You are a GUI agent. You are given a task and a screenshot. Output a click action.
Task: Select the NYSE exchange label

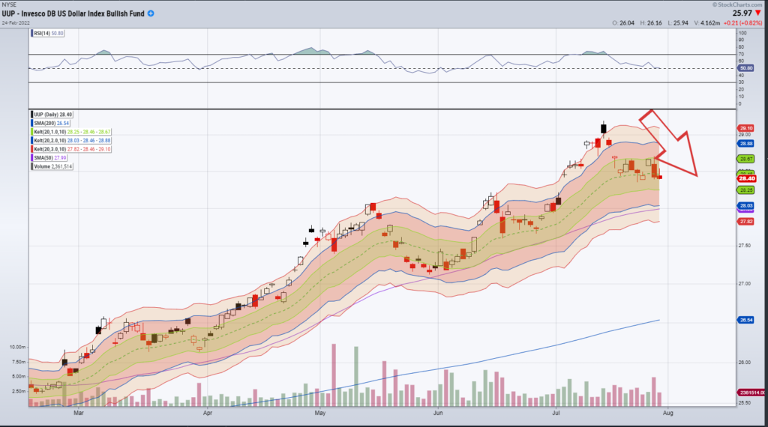(x=9, y=5)
